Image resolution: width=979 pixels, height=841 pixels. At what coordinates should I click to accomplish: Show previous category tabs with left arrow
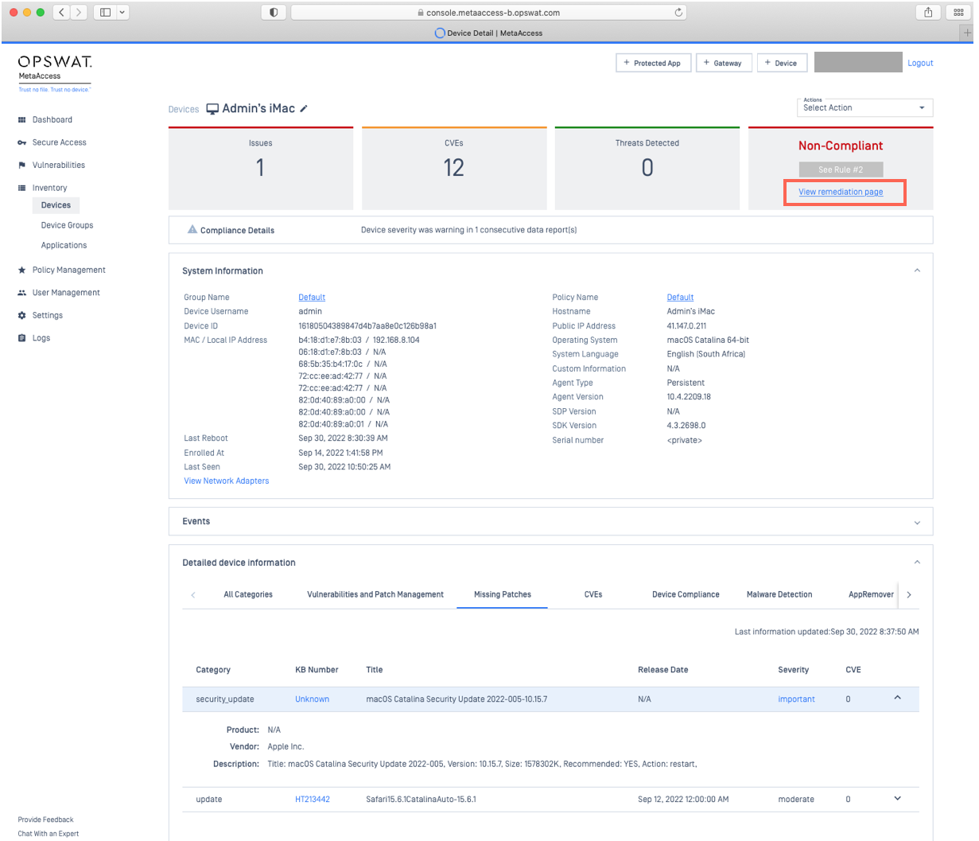(x=193, y=594)
